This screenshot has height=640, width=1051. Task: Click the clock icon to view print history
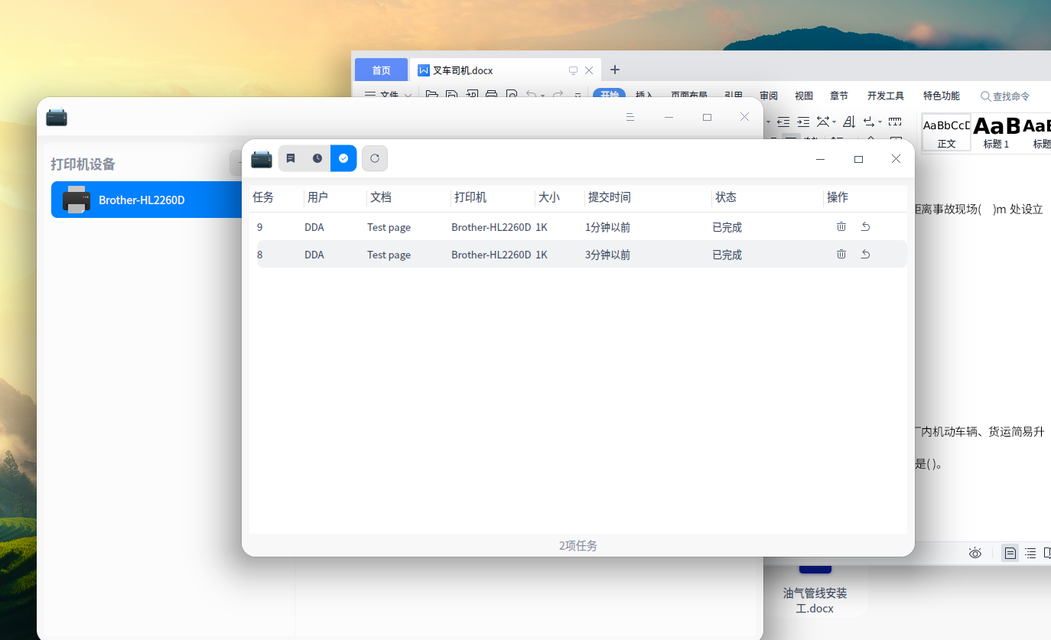pos(317,158)
